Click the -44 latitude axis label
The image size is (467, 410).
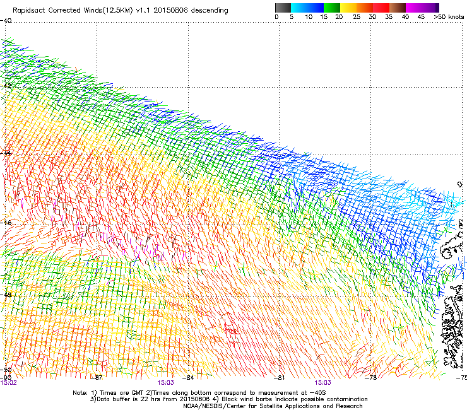6,153
